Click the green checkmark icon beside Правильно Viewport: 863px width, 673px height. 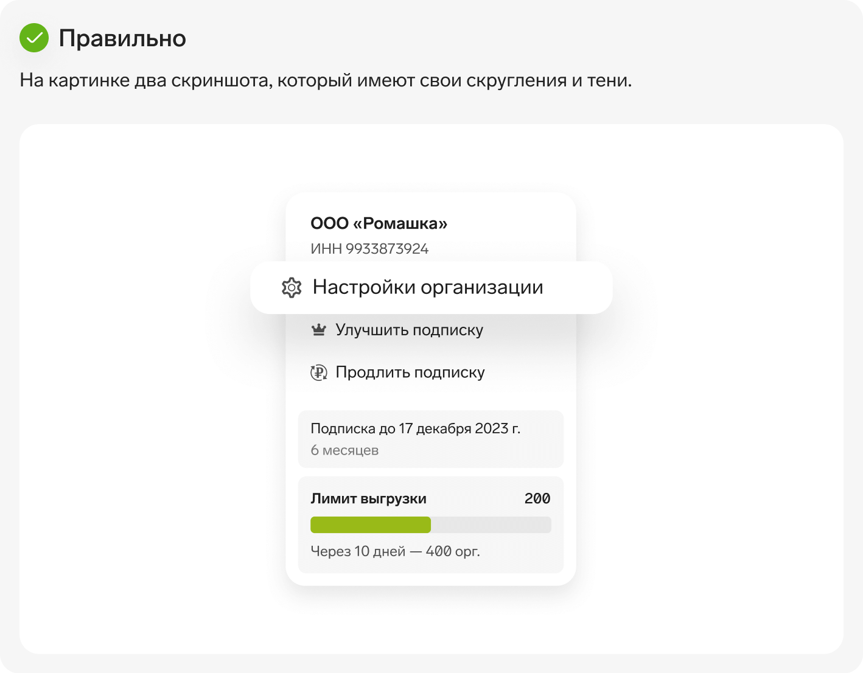coord(34,38)
